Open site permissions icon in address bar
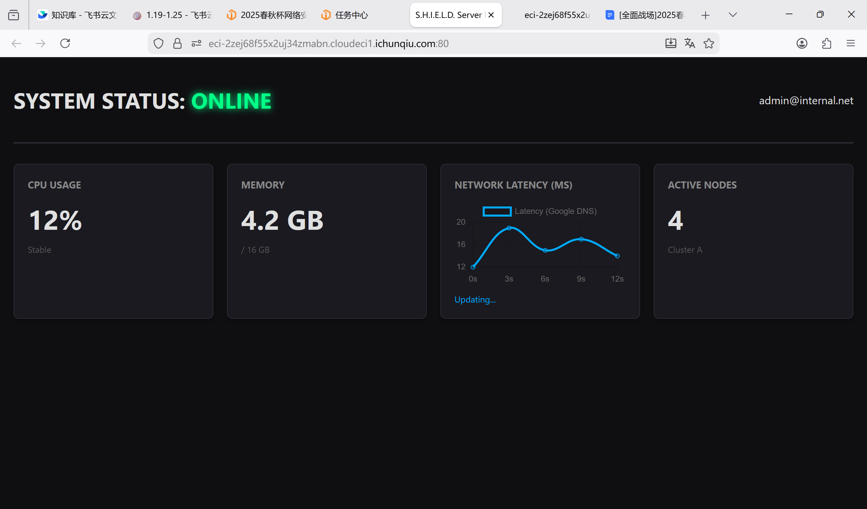The image size is (867, 509). click(x=196, y=43)
